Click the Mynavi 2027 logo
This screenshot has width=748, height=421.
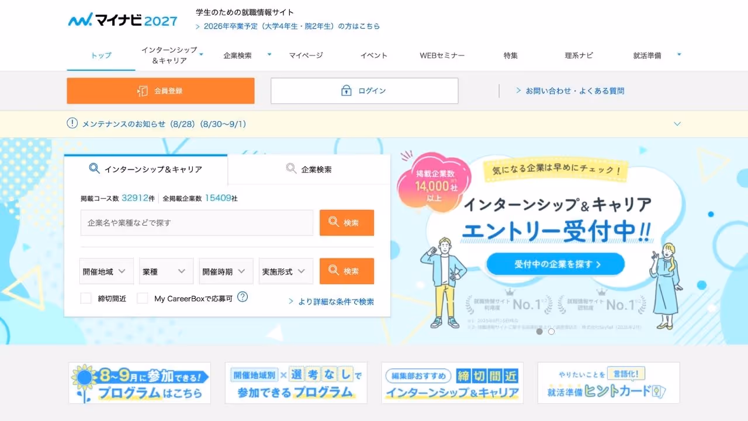tap(123, 20)
